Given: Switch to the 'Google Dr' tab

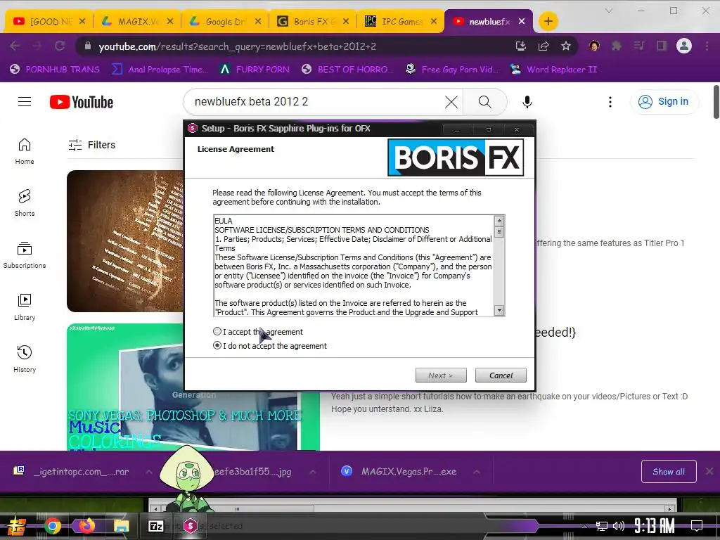Looking at the screenshot, I should [x=225, y=21].
